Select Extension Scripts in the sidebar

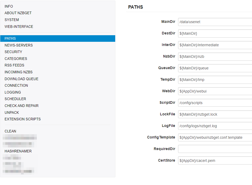[x=23, y=119]
